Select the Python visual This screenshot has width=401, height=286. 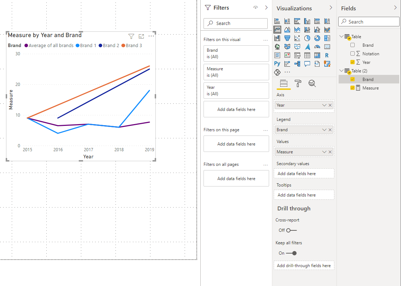(277, 63)
